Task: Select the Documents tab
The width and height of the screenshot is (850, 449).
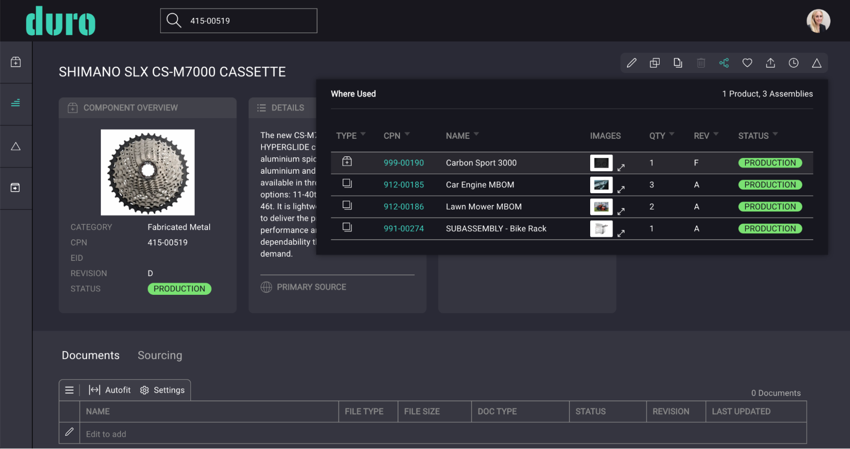Action: [91, 355]
